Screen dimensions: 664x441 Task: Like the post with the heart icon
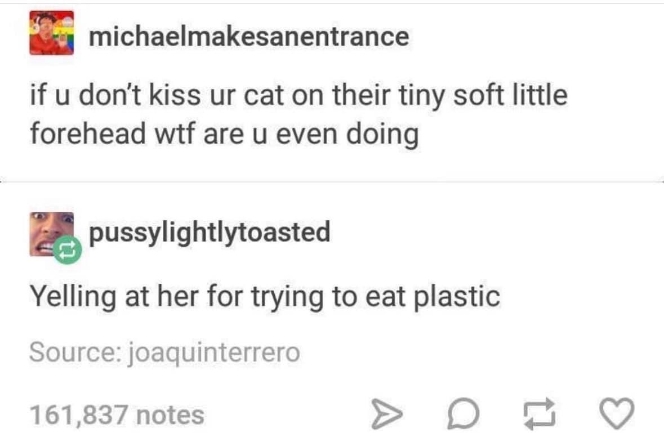click(617, 413)
